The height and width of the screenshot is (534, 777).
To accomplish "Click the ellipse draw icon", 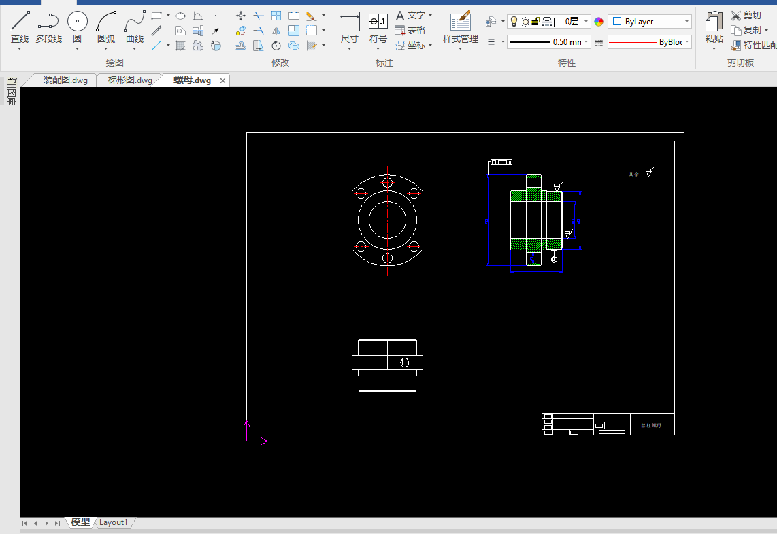I will [180, 16].
